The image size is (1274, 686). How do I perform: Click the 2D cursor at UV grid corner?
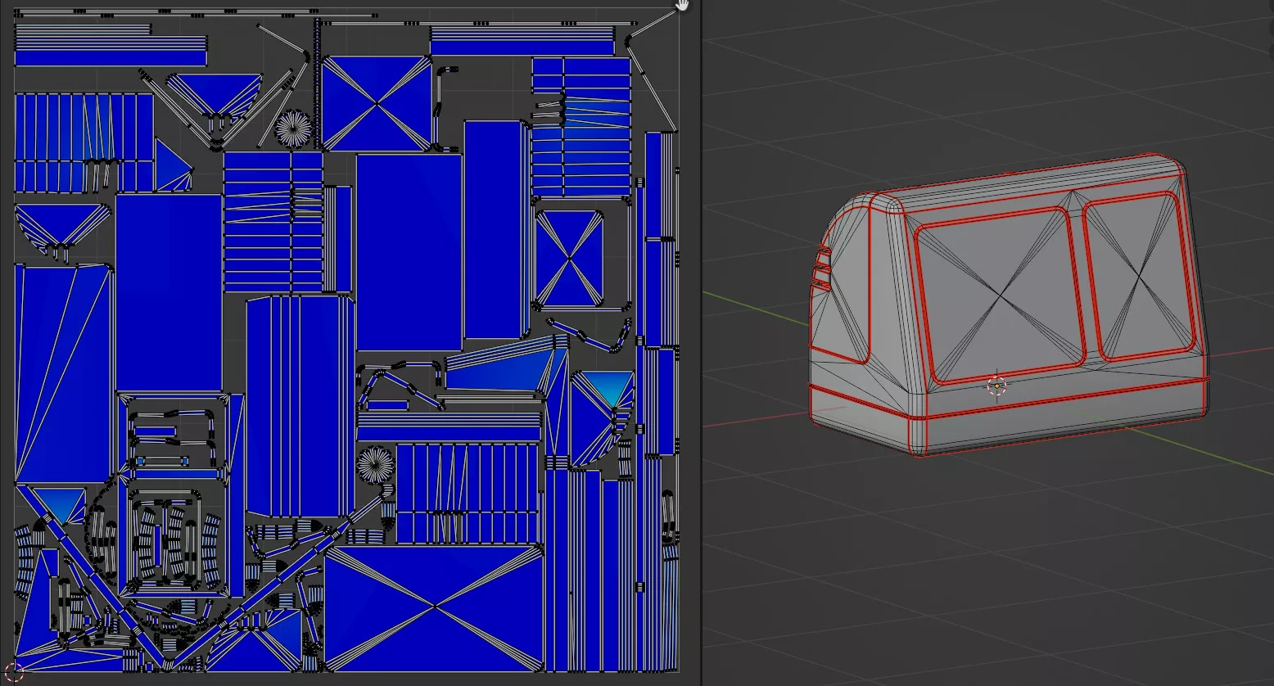point(15,672)
